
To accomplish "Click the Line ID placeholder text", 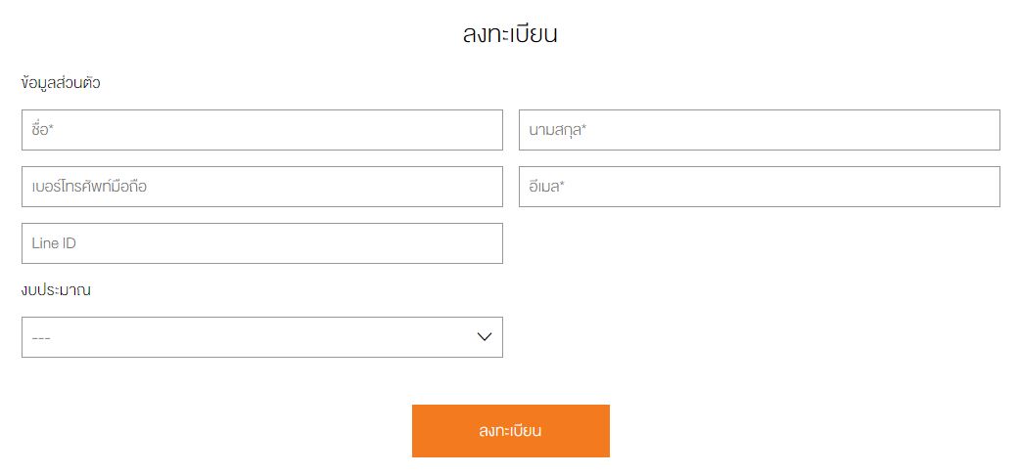I will tap(54, 243).
